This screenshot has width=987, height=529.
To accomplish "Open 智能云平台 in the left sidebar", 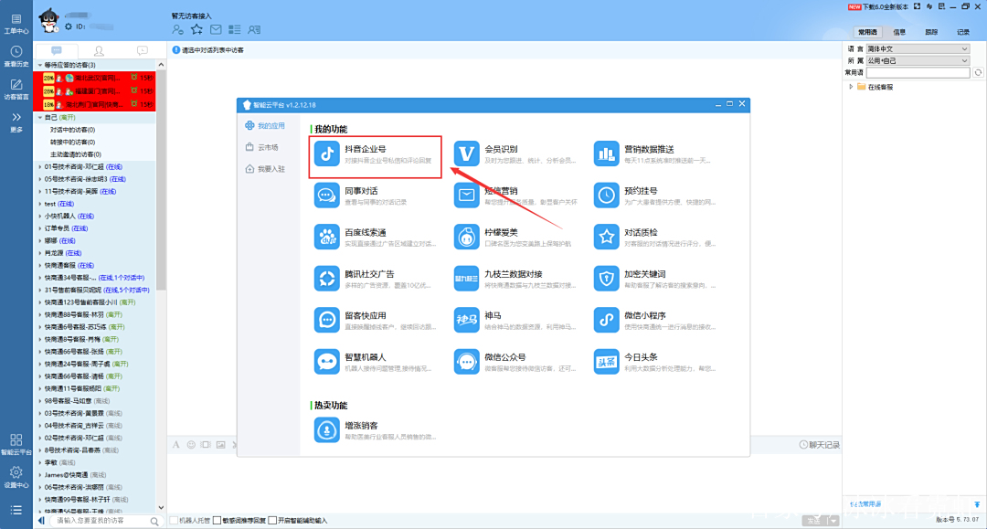I will (x=16, y=444).
